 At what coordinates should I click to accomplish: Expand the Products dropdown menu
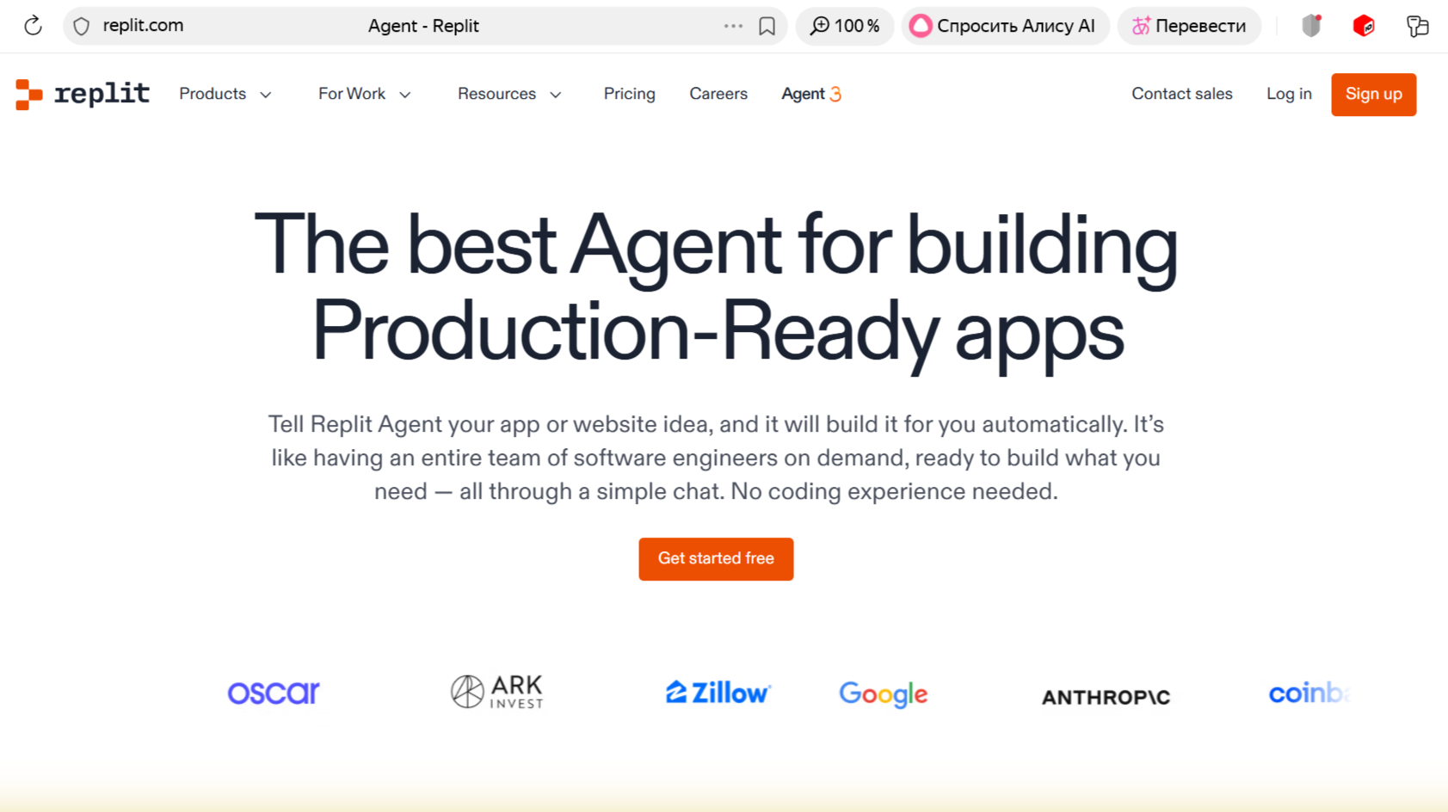coord(225,94)
